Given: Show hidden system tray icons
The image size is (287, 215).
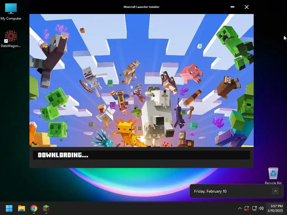Looking at the screenshot, I should click(x=240, y=208).
